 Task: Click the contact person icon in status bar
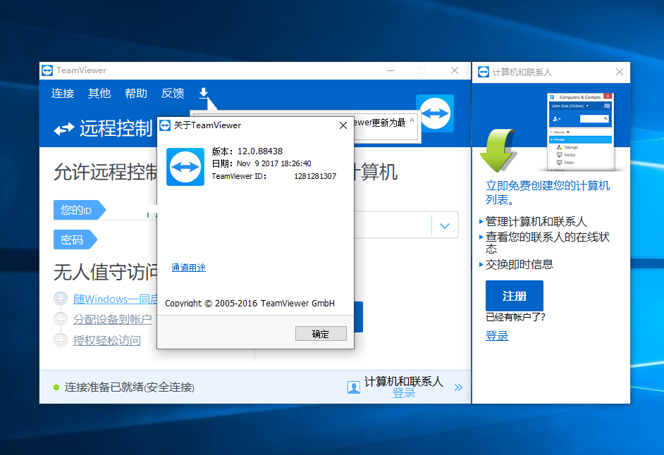tap(354, 387)
